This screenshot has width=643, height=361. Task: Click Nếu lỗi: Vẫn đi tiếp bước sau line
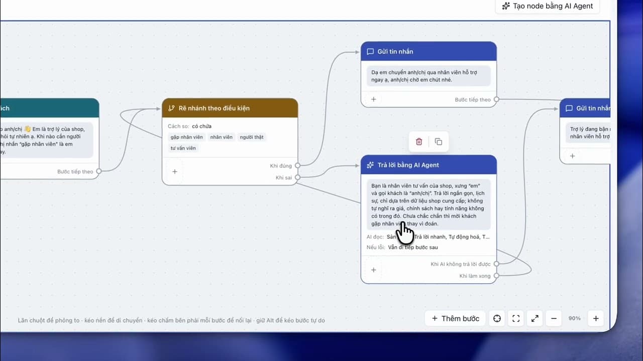click(402, 247)
